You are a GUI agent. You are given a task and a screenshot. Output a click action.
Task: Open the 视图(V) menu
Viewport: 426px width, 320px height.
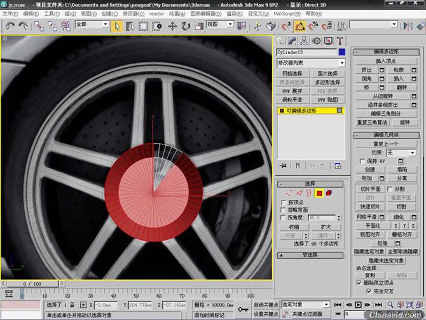pos(89,13)
